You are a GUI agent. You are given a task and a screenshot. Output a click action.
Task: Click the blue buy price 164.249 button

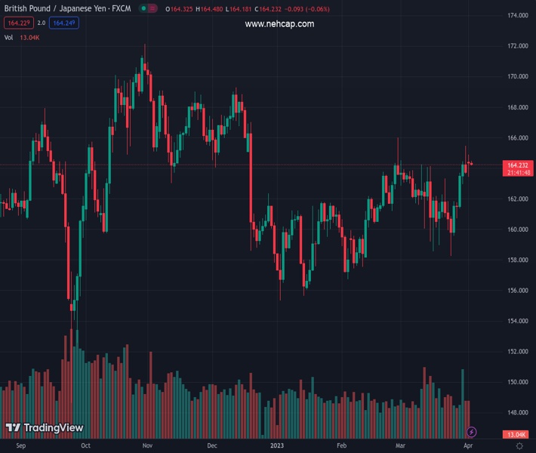[x=64, y=23]
